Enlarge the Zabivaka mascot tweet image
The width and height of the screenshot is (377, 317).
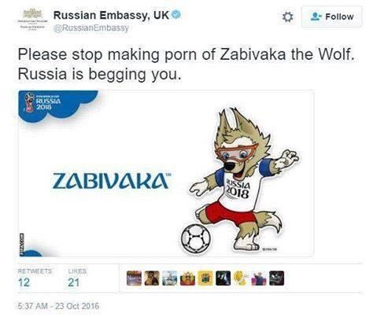click(166, 174)
